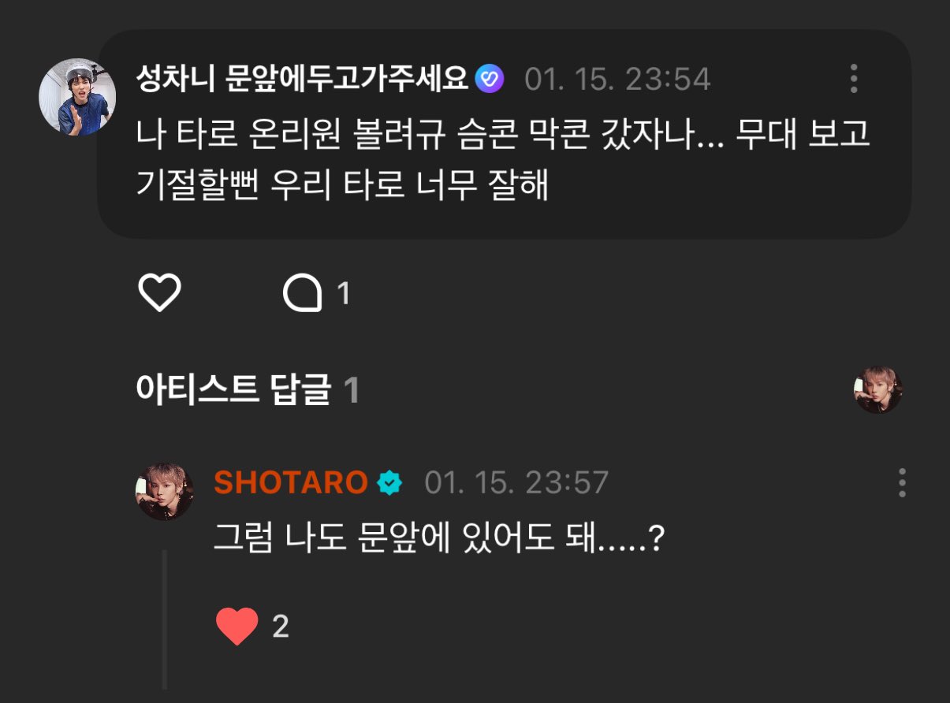Toggle like on the comment using the heart icon
Viewport: 950px width, 703px height.
pyautogui.click(x=161, y=294)
